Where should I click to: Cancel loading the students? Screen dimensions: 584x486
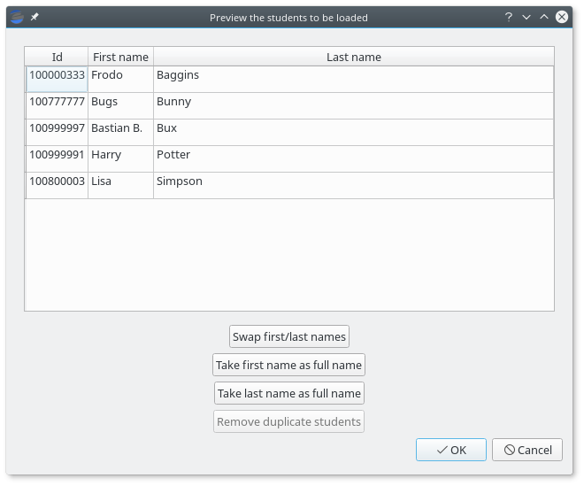pyautogui.click(x=527, y=450)
